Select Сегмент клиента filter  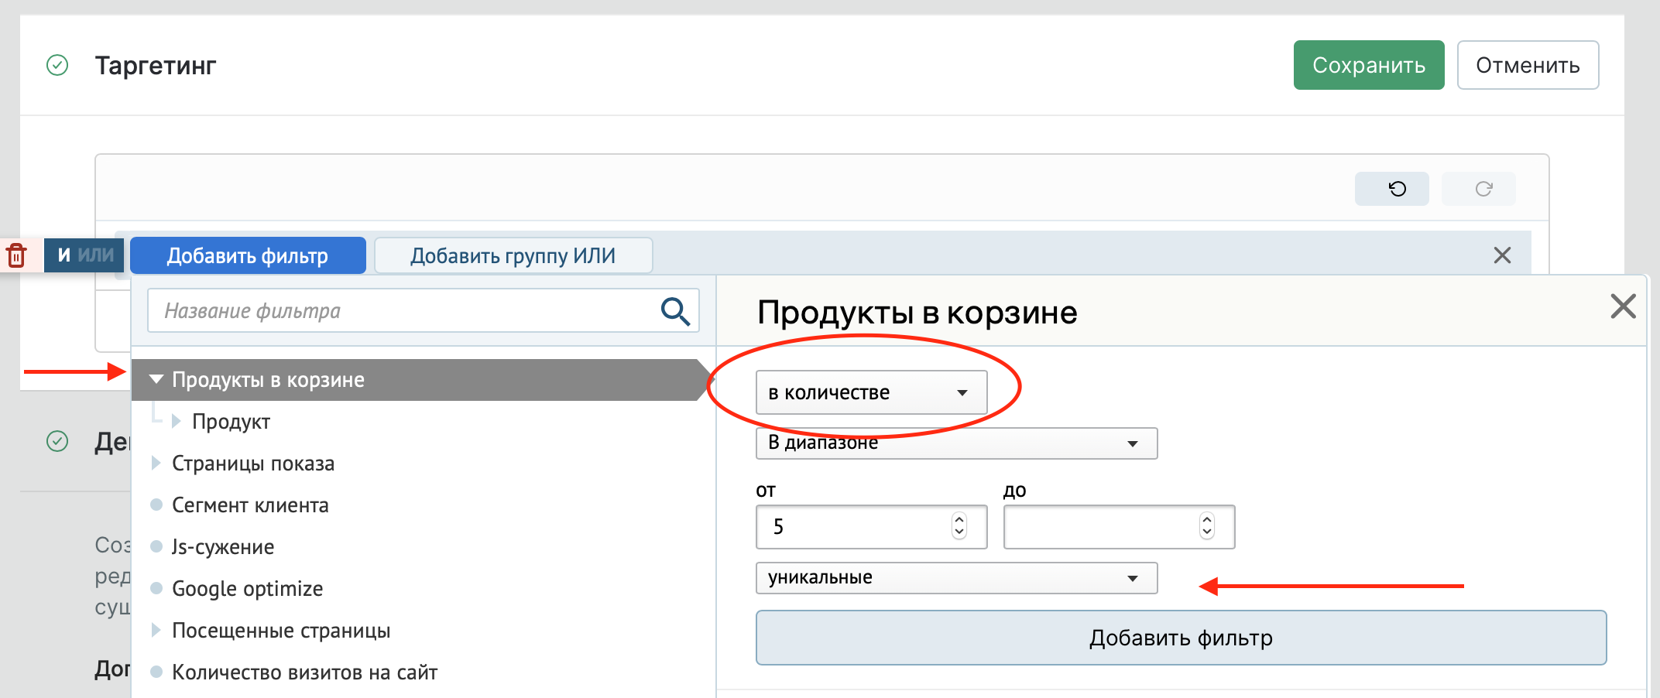(250, 505)
